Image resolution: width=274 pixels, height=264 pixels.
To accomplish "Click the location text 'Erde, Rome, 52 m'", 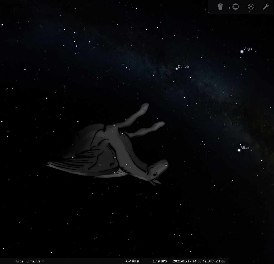I will tap(30, 261).
